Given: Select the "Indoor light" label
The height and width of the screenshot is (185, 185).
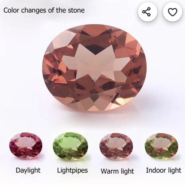Looking at the screenshot, I should (x=164, y=170).
